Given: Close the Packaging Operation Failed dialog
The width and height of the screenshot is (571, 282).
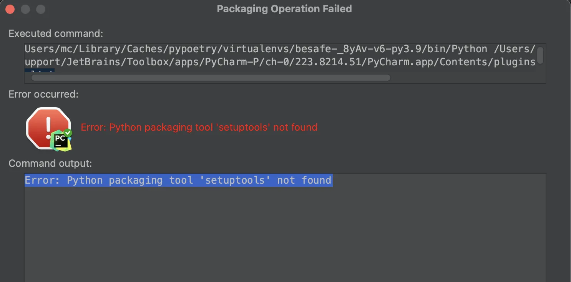Looking at the screenshot, I should click(10, 9).
